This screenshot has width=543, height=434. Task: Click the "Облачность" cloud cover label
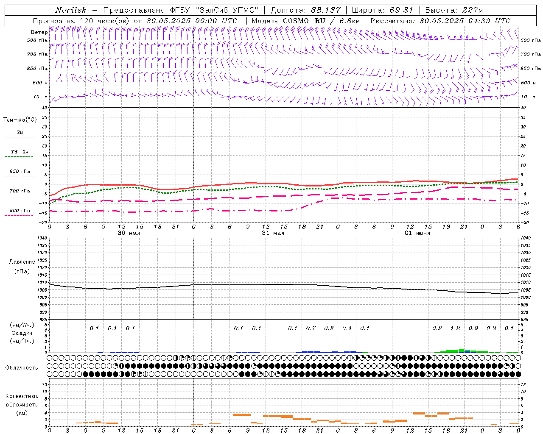[x=22, y=368]
